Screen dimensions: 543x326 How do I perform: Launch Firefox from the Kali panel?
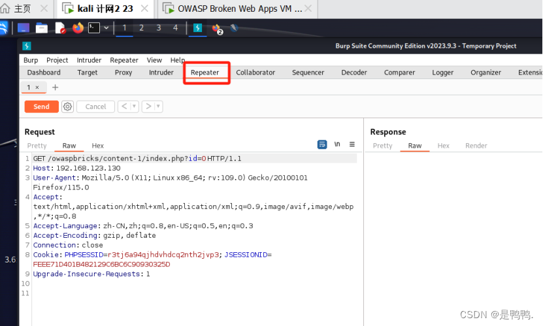point(78,27)
